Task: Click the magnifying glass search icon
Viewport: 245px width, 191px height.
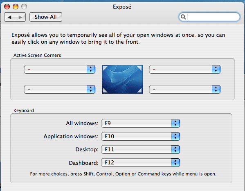Action: pyautogui.click(x=183, y=17)
